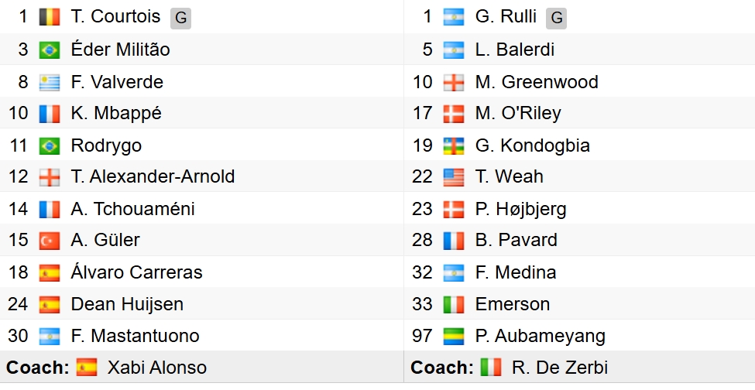Select Dean Huijsen in the lineup
Image resolution: width=755 pixels, height=390 pixels.
point(127,304)
